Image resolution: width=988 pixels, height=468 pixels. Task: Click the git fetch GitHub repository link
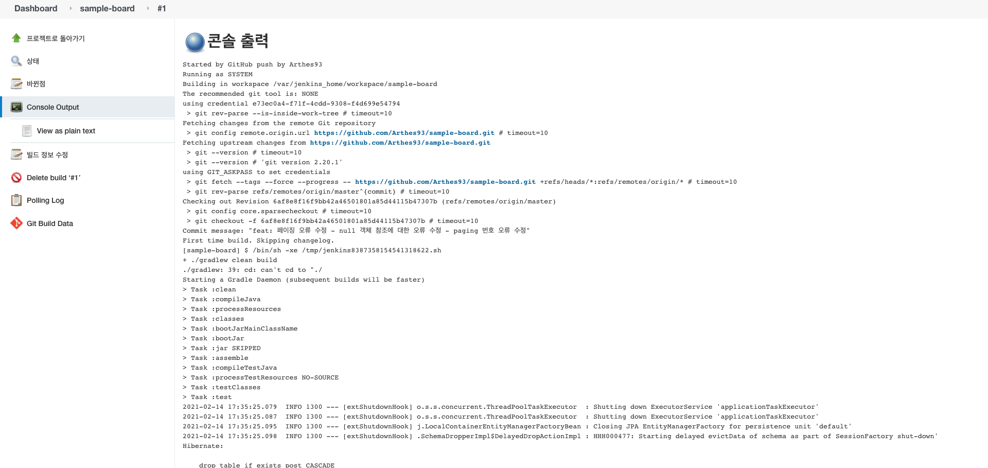click(x=445, y=182)
